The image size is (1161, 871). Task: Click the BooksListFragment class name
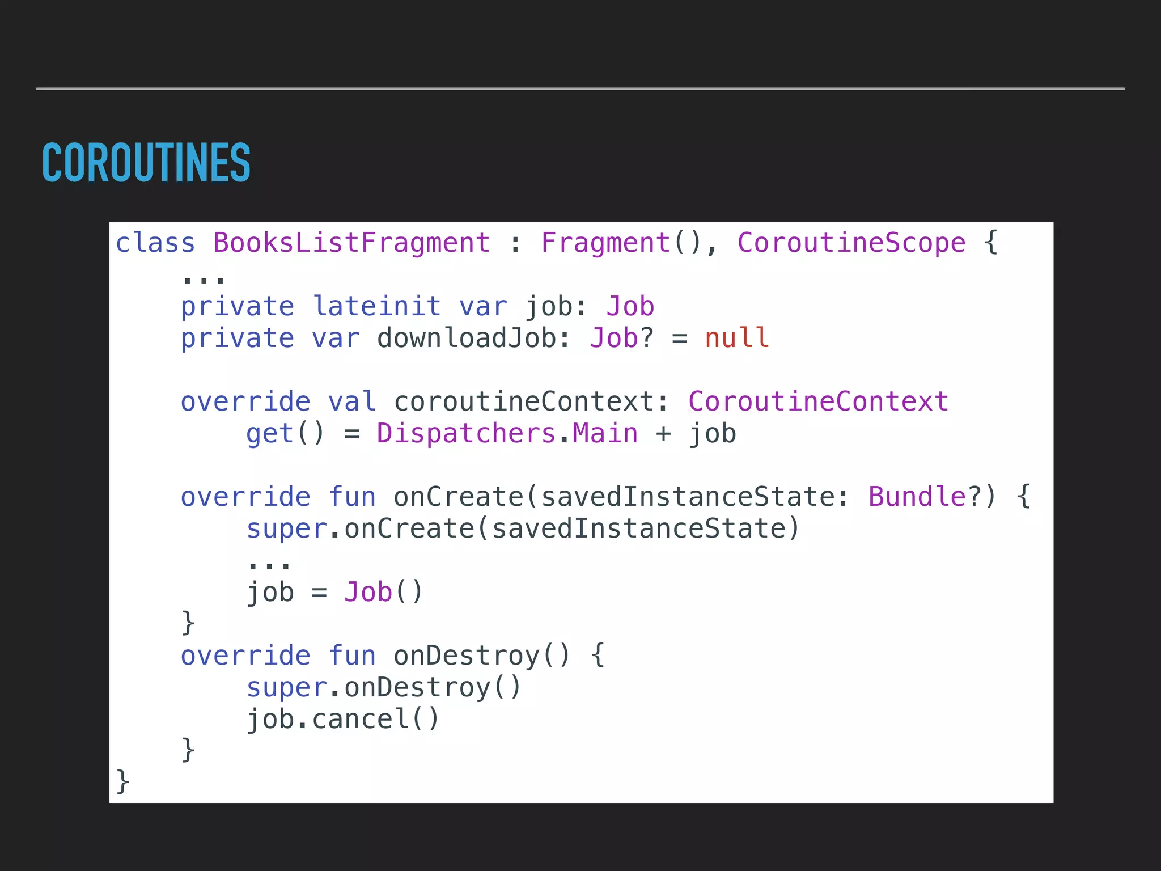point(351,243)
